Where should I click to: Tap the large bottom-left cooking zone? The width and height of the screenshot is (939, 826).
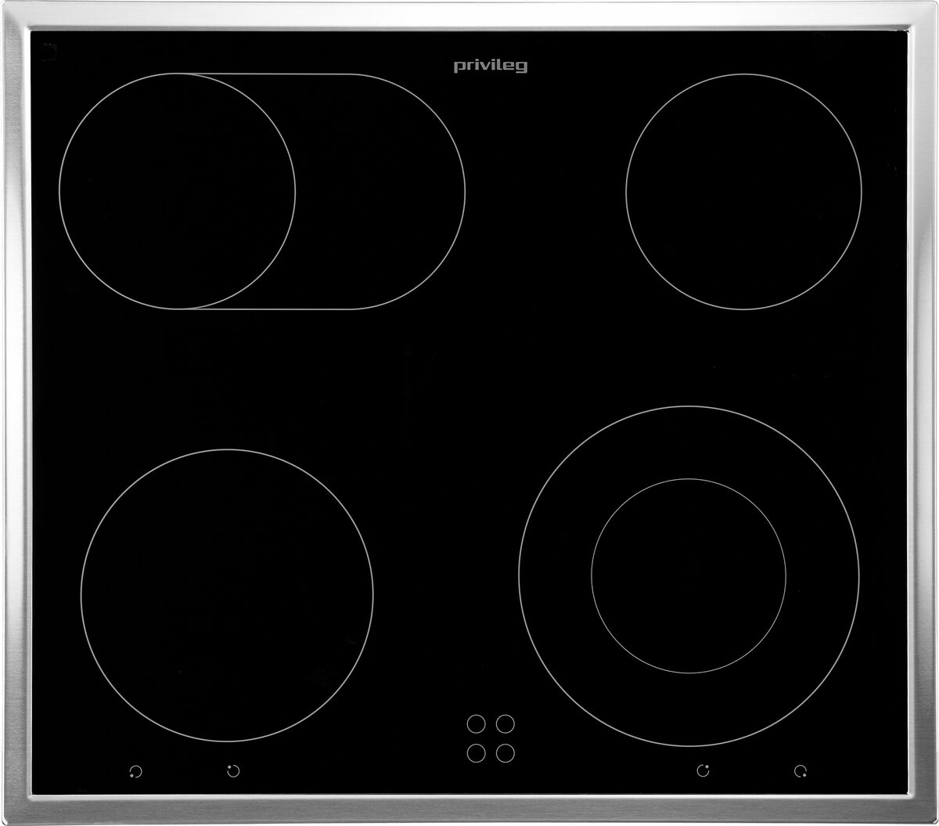[227, 595]
